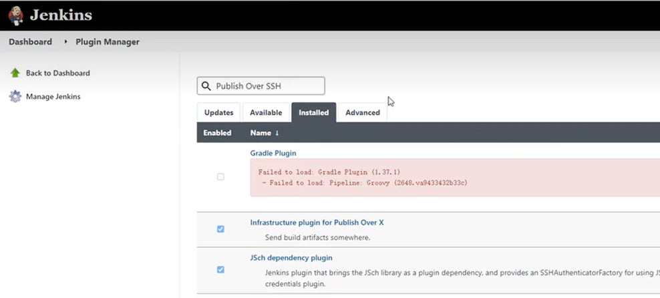Click the Name column header
660x298 pixels.
click(261, 133)
